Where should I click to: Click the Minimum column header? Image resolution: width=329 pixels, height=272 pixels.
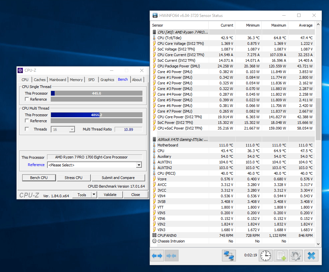(x=248, y=25)
